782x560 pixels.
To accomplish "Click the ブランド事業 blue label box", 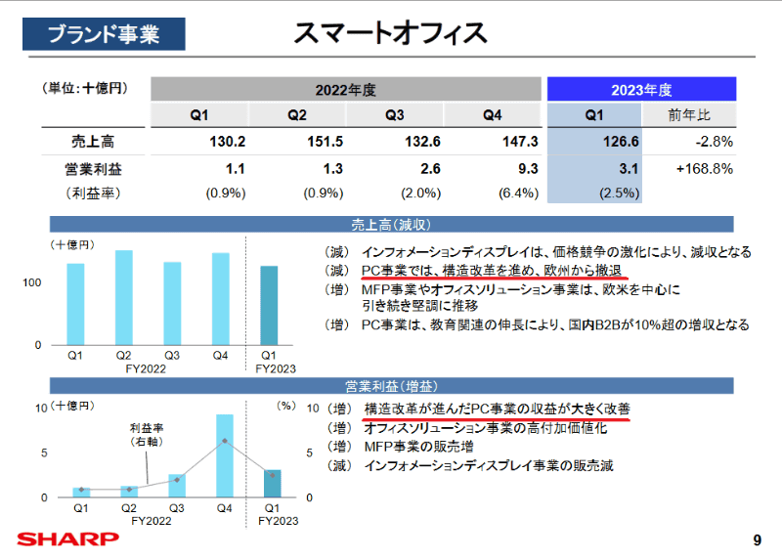I will 104,34.
